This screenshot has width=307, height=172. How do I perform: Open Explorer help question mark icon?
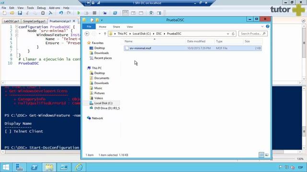point(268,26)
